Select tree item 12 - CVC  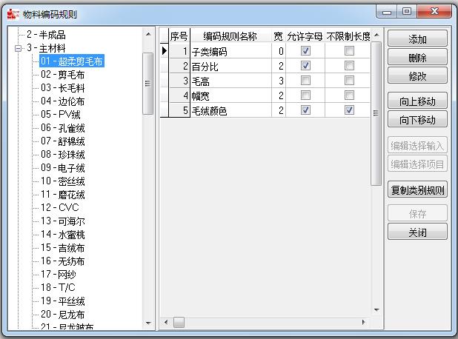(59, 207)
